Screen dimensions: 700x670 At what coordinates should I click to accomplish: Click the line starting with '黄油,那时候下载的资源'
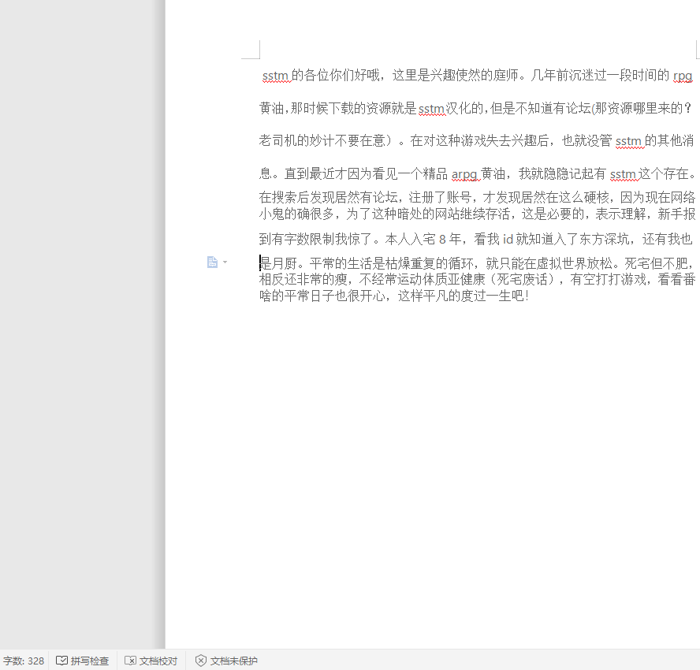[x=475, y=108]
